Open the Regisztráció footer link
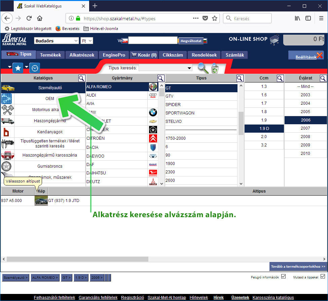This screenshot has height=301, width=328. click(x=133, y=297)
